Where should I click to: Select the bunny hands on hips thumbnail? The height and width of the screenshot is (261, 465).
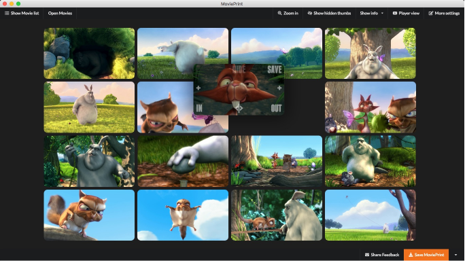pos(371,161)
